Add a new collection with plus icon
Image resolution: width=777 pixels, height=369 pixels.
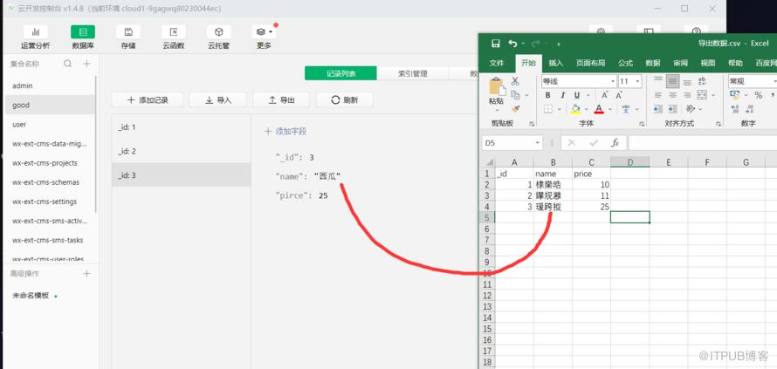[86, 64]
